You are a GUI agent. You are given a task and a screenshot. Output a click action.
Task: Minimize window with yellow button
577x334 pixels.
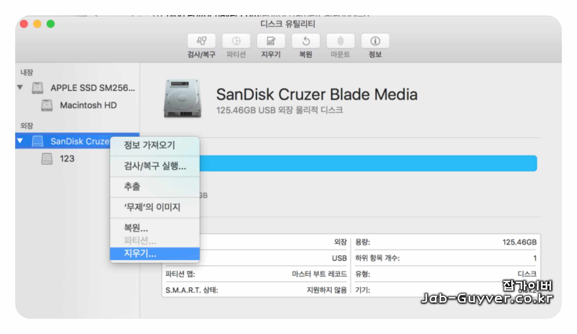pyautogui.click(x=37, y=24)
